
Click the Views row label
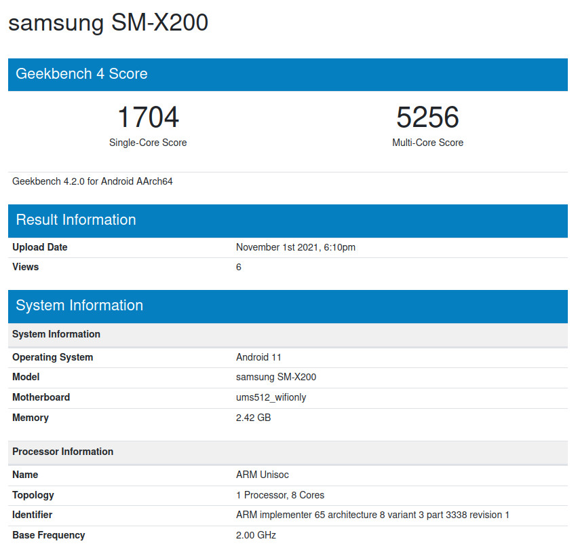point(26,267)
